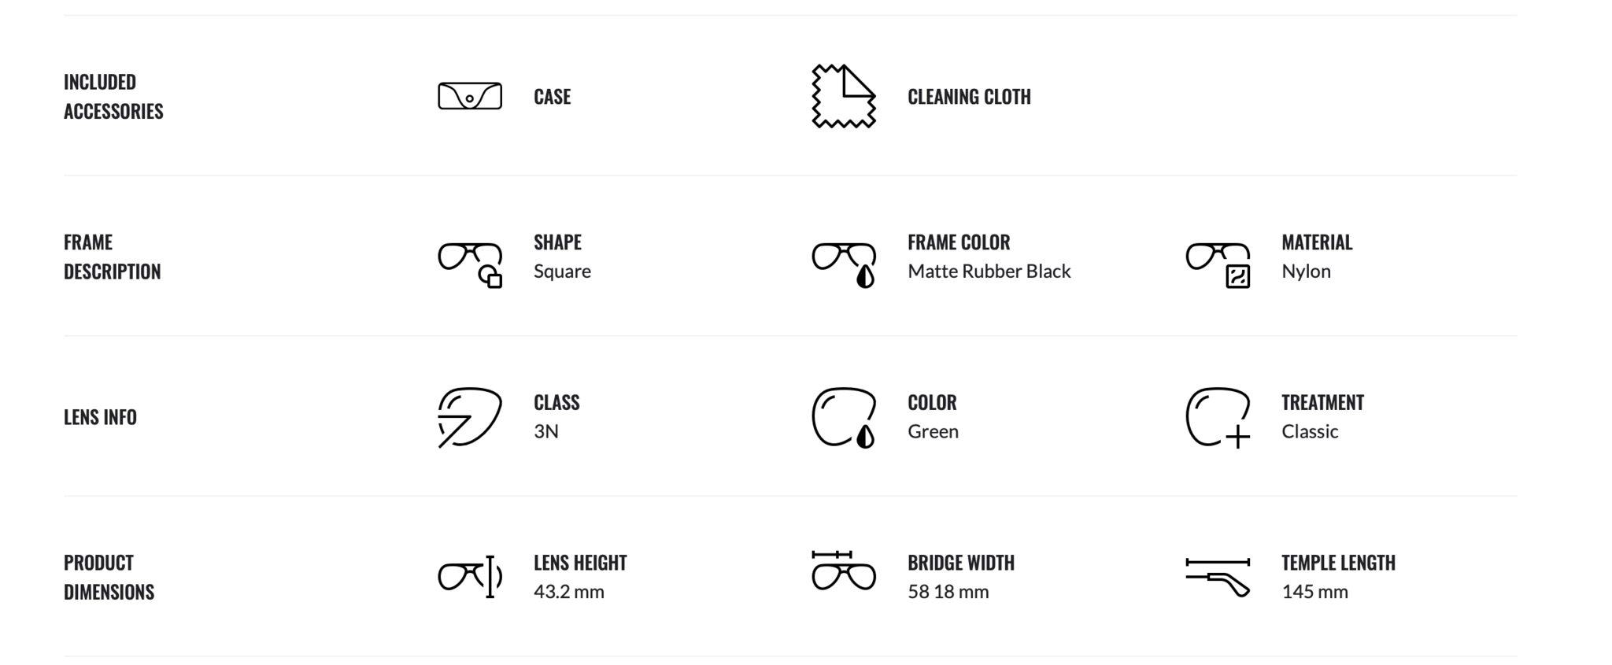Select the Lens Info heading
Screen dimensions: 1612x665
click(100, 417)
